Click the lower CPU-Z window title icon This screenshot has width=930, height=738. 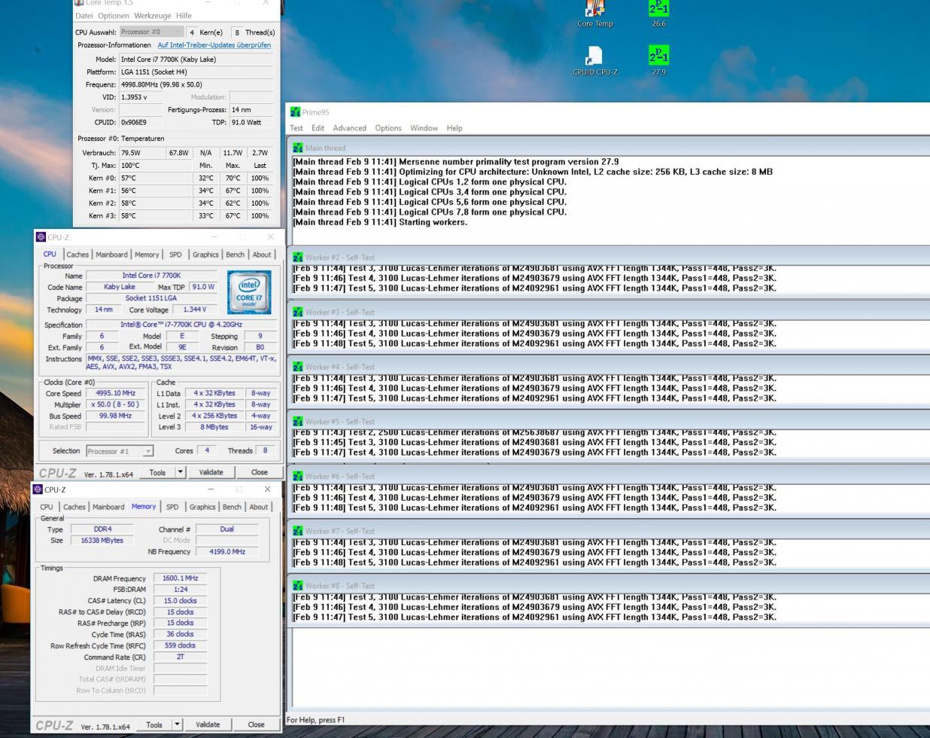point(38,489)
